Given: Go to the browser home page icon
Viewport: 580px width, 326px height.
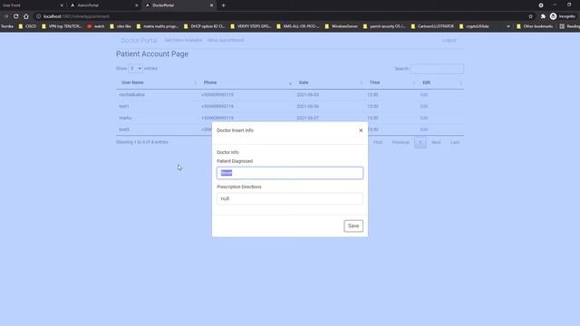Looking at the screenshot, I should [x=26, y=16].
